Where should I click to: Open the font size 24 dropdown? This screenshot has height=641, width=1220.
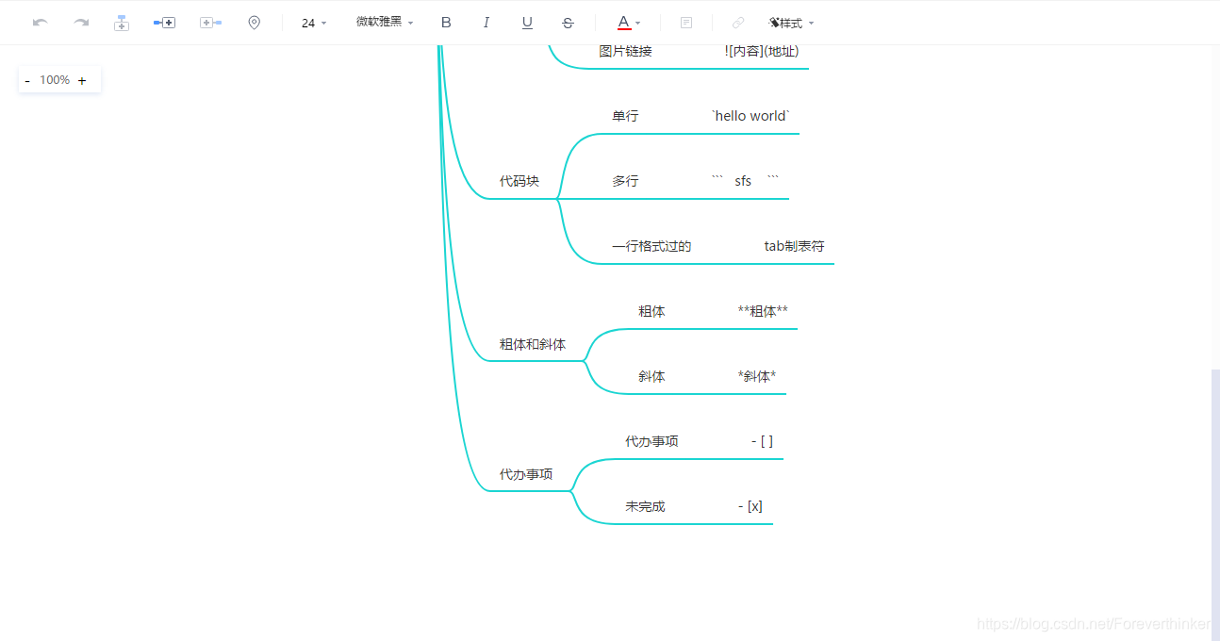[x=314, y=23]
